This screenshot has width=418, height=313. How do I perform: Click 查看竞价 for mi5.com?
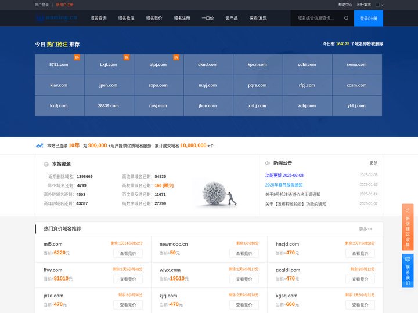click(128, 253)
